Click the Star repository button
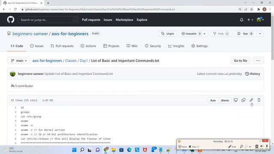274x154 pixels. [245, 34]
